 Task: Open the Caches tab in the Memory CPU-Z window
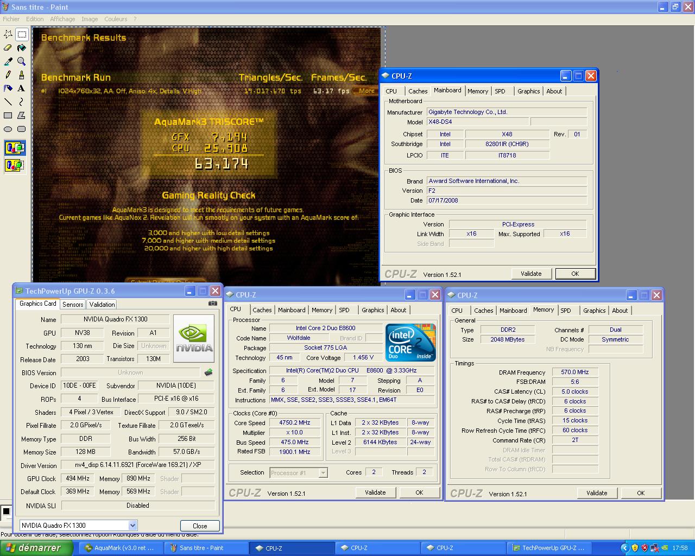483,311
